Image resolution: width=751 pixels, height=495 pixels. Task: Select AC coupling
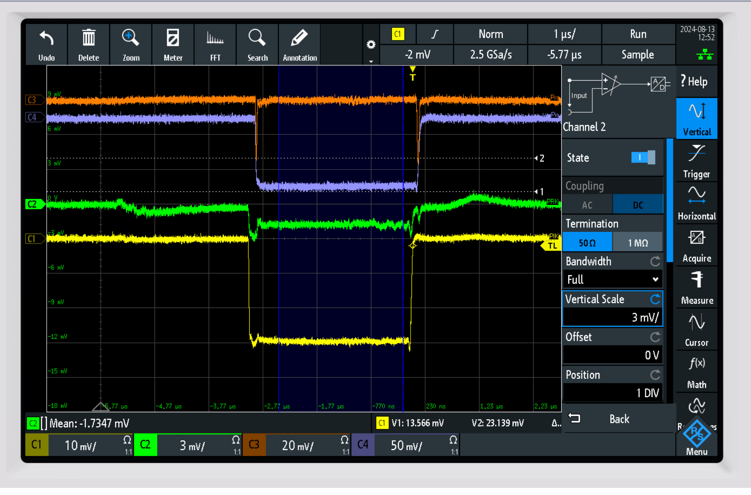coord(587,205)
